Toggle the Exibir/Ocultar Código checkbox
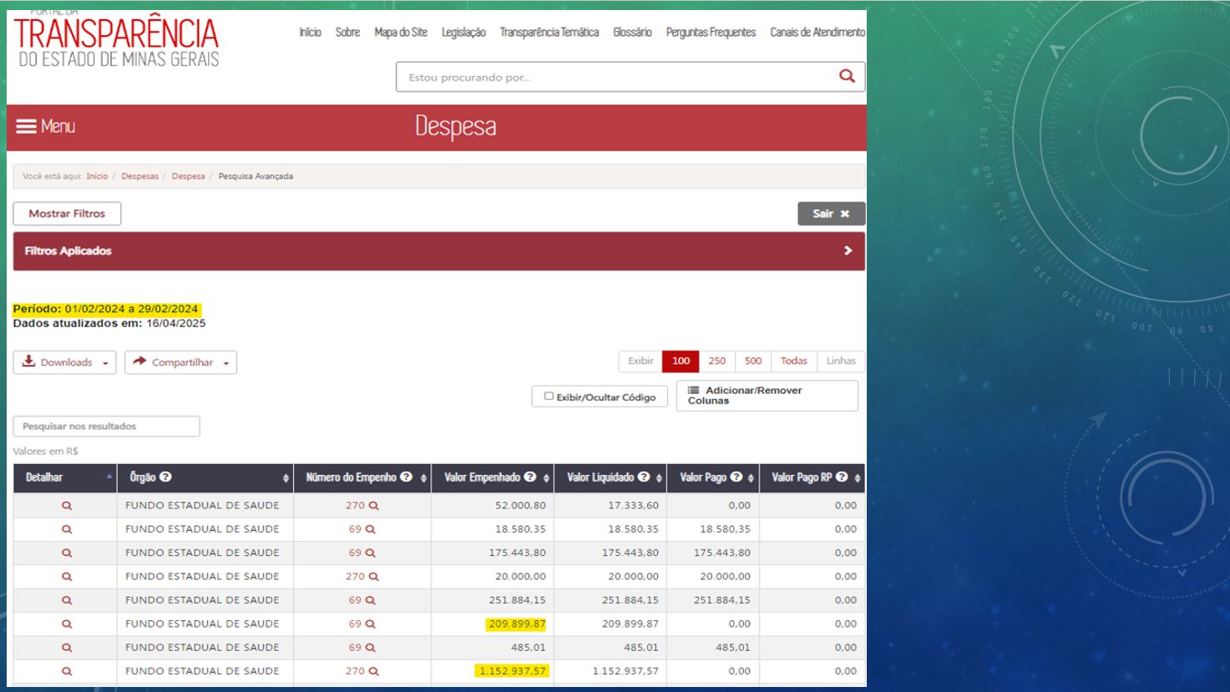The width and height of the screenshot is (1230, 692). click(549, 397)
